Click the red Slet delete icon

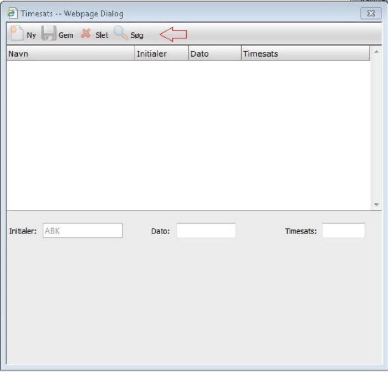[85, 34]
